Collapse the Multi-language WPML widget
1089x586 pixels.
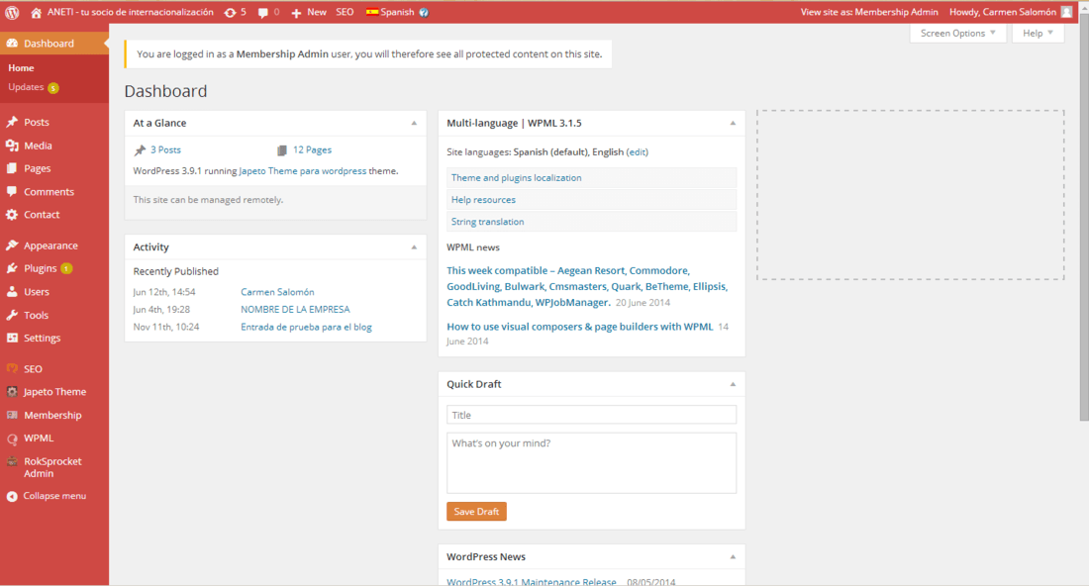pos(733,123)
